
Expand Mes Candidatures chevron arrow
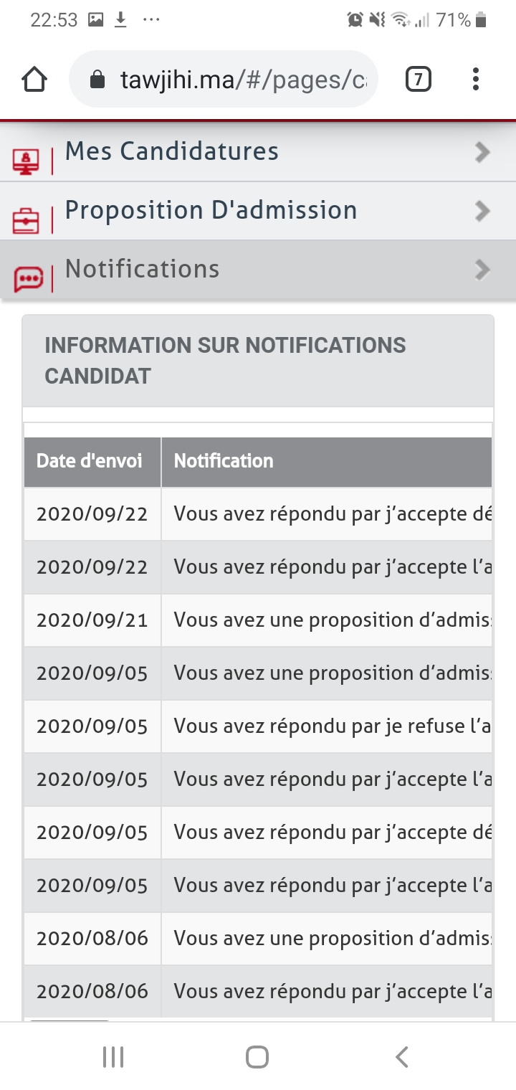tap(482, 152)
